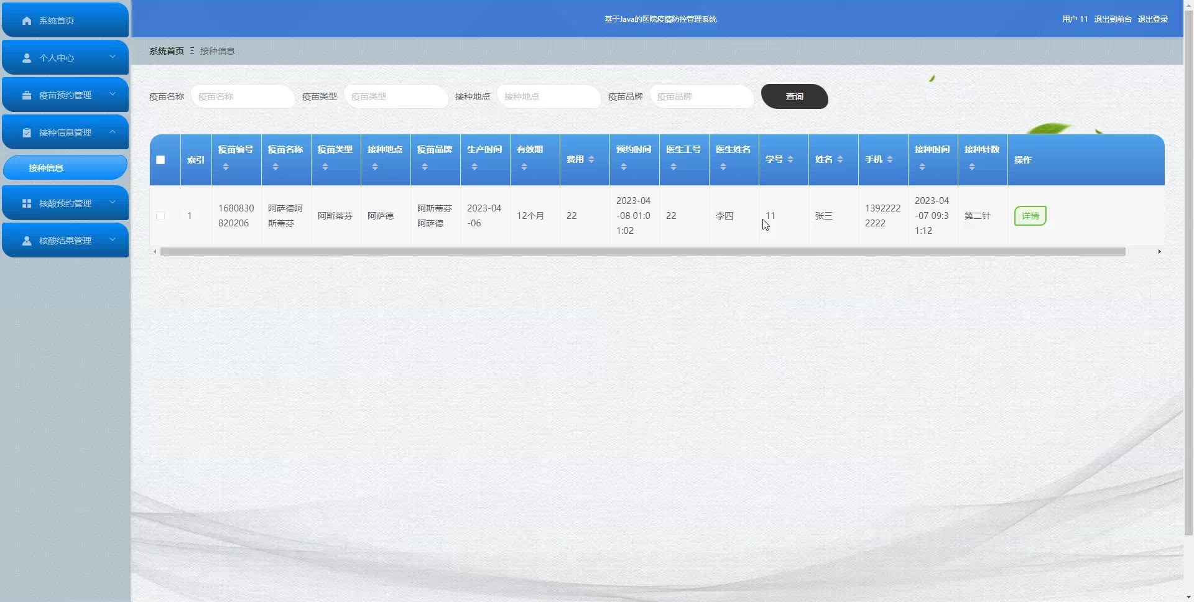Image resolution: width=1194 pixels, height=602 pixels.
Task: Click the briefcase icon beside 疫苗预约管理
Action: pyautogui.click(x=27, y=95)
